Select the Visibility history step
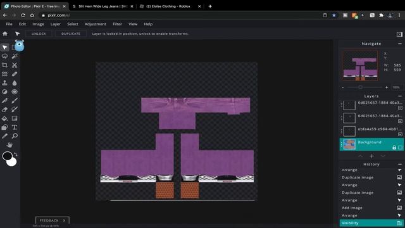This screenshot has width=405, height=228. click(x=371, y=223)
